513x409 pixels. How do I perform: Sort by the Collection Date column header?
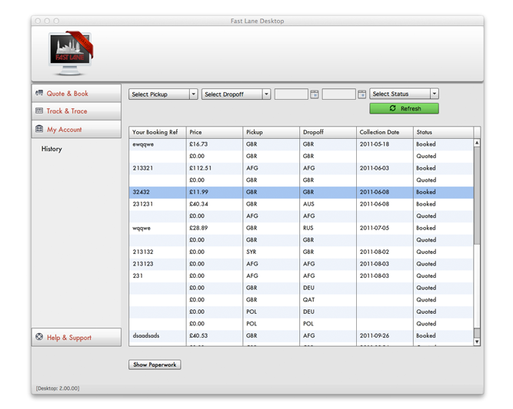coord(385,132)
